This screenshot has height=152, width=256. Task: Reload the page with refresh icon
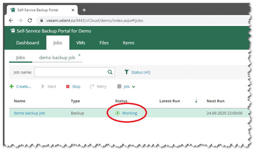pos(30,20)
